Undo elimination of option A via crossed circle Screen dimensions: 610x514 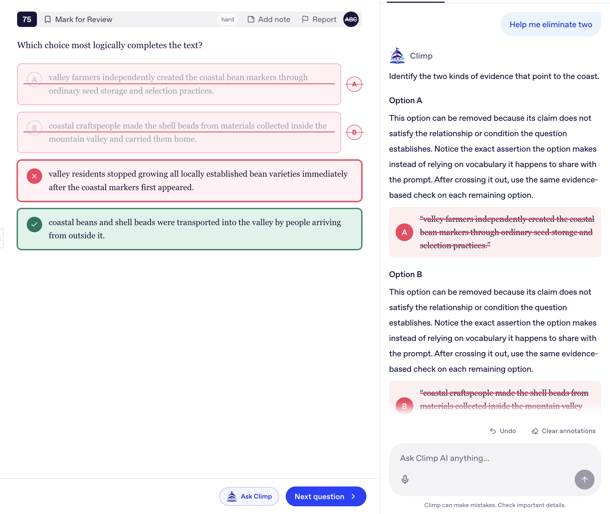[x=354, y=84]
